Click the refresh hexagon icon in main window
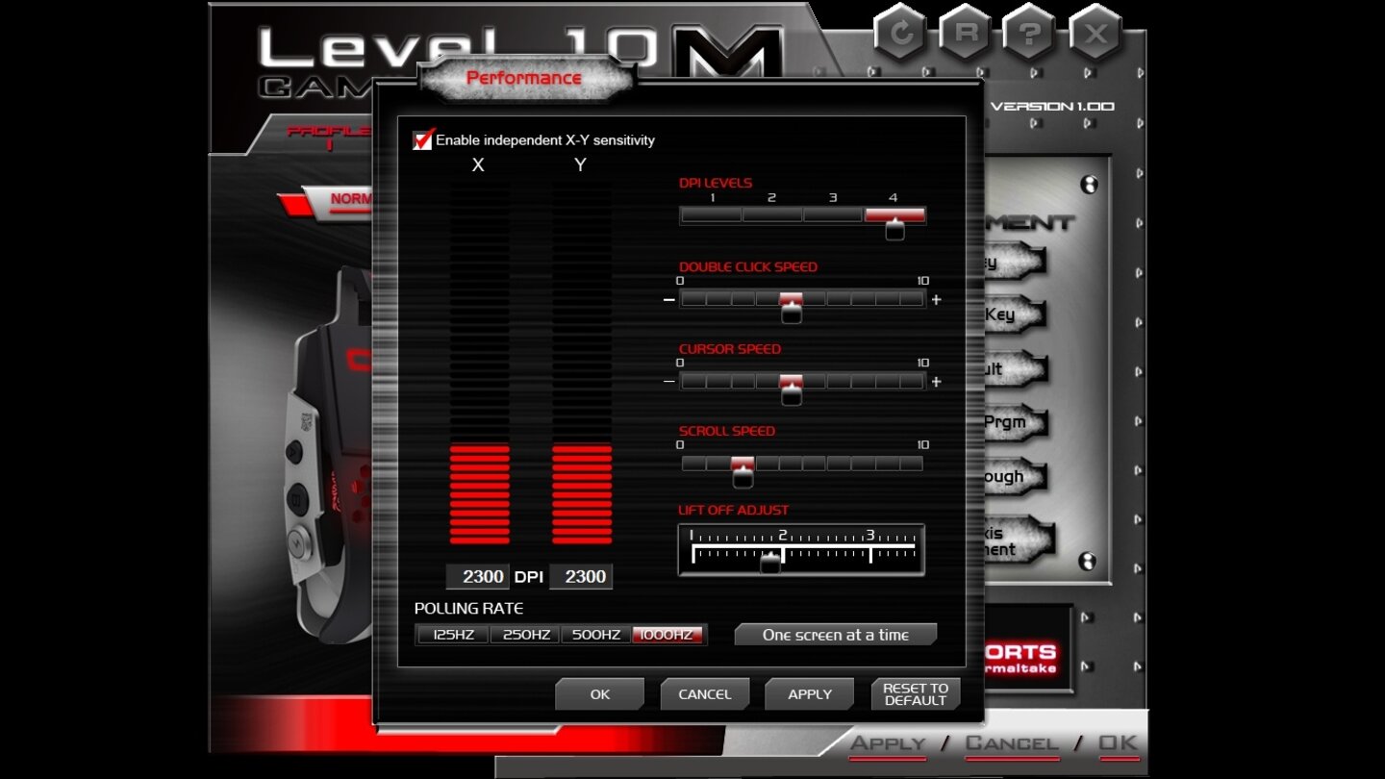The height and width of the screenshot is (779, 1385). [x=901, y=34]
